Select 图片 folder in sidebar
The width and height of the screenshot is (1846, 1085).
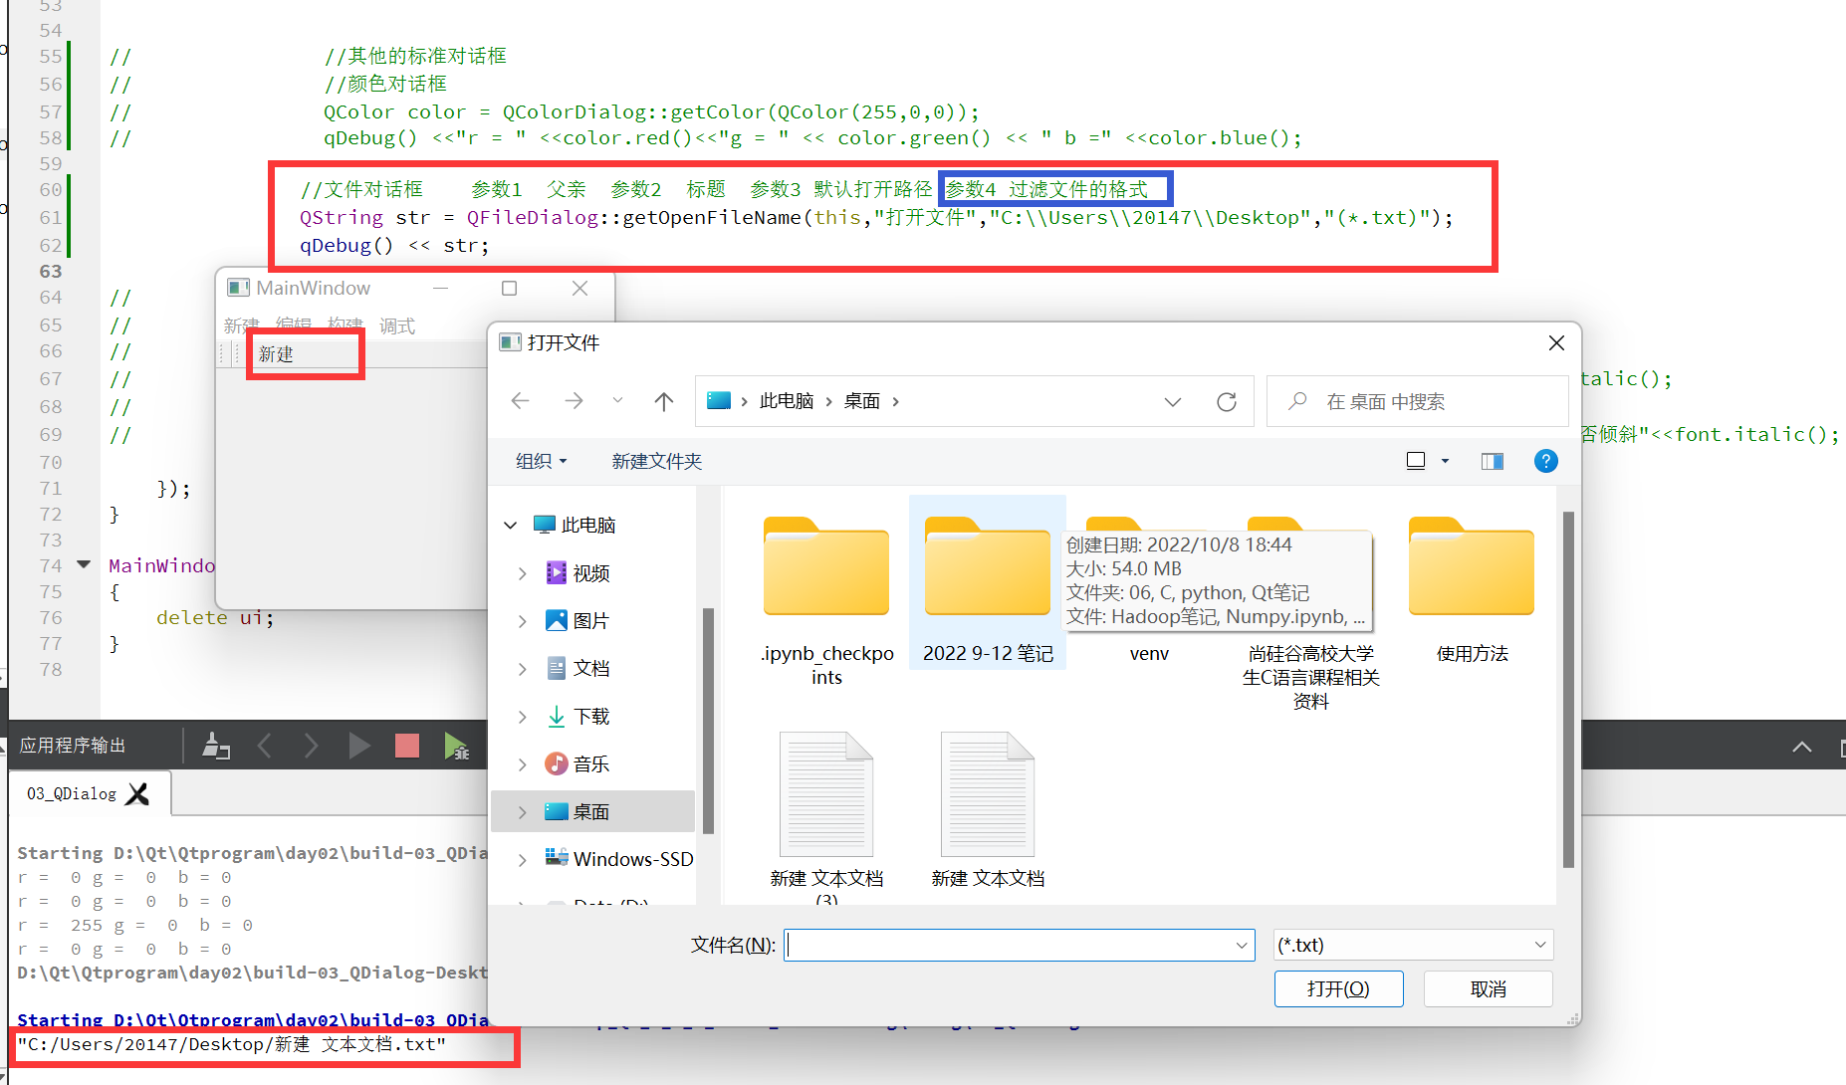point(578,621)
